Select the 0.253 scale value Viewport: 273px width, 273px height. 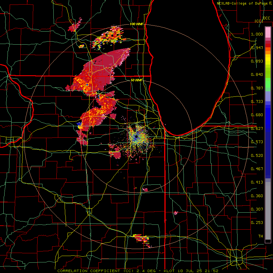[257, 223]
